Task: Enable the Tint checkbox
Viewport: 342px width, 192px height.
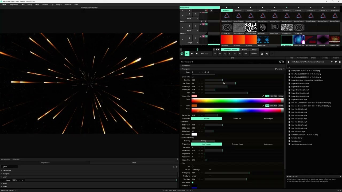Action: (x=193, y=166)
